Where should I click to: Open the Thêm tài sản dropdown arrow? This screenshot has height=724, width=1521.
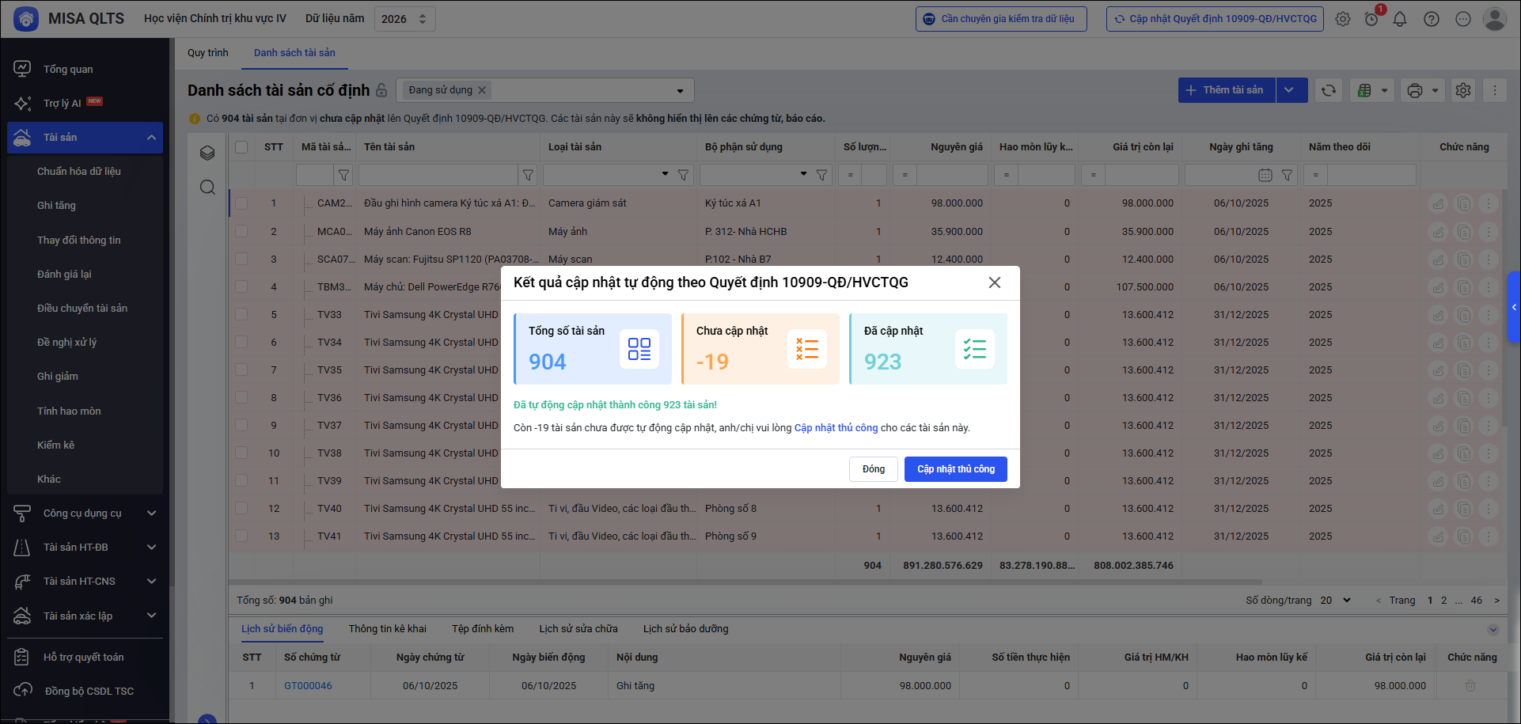click(x=1289, y=90)
